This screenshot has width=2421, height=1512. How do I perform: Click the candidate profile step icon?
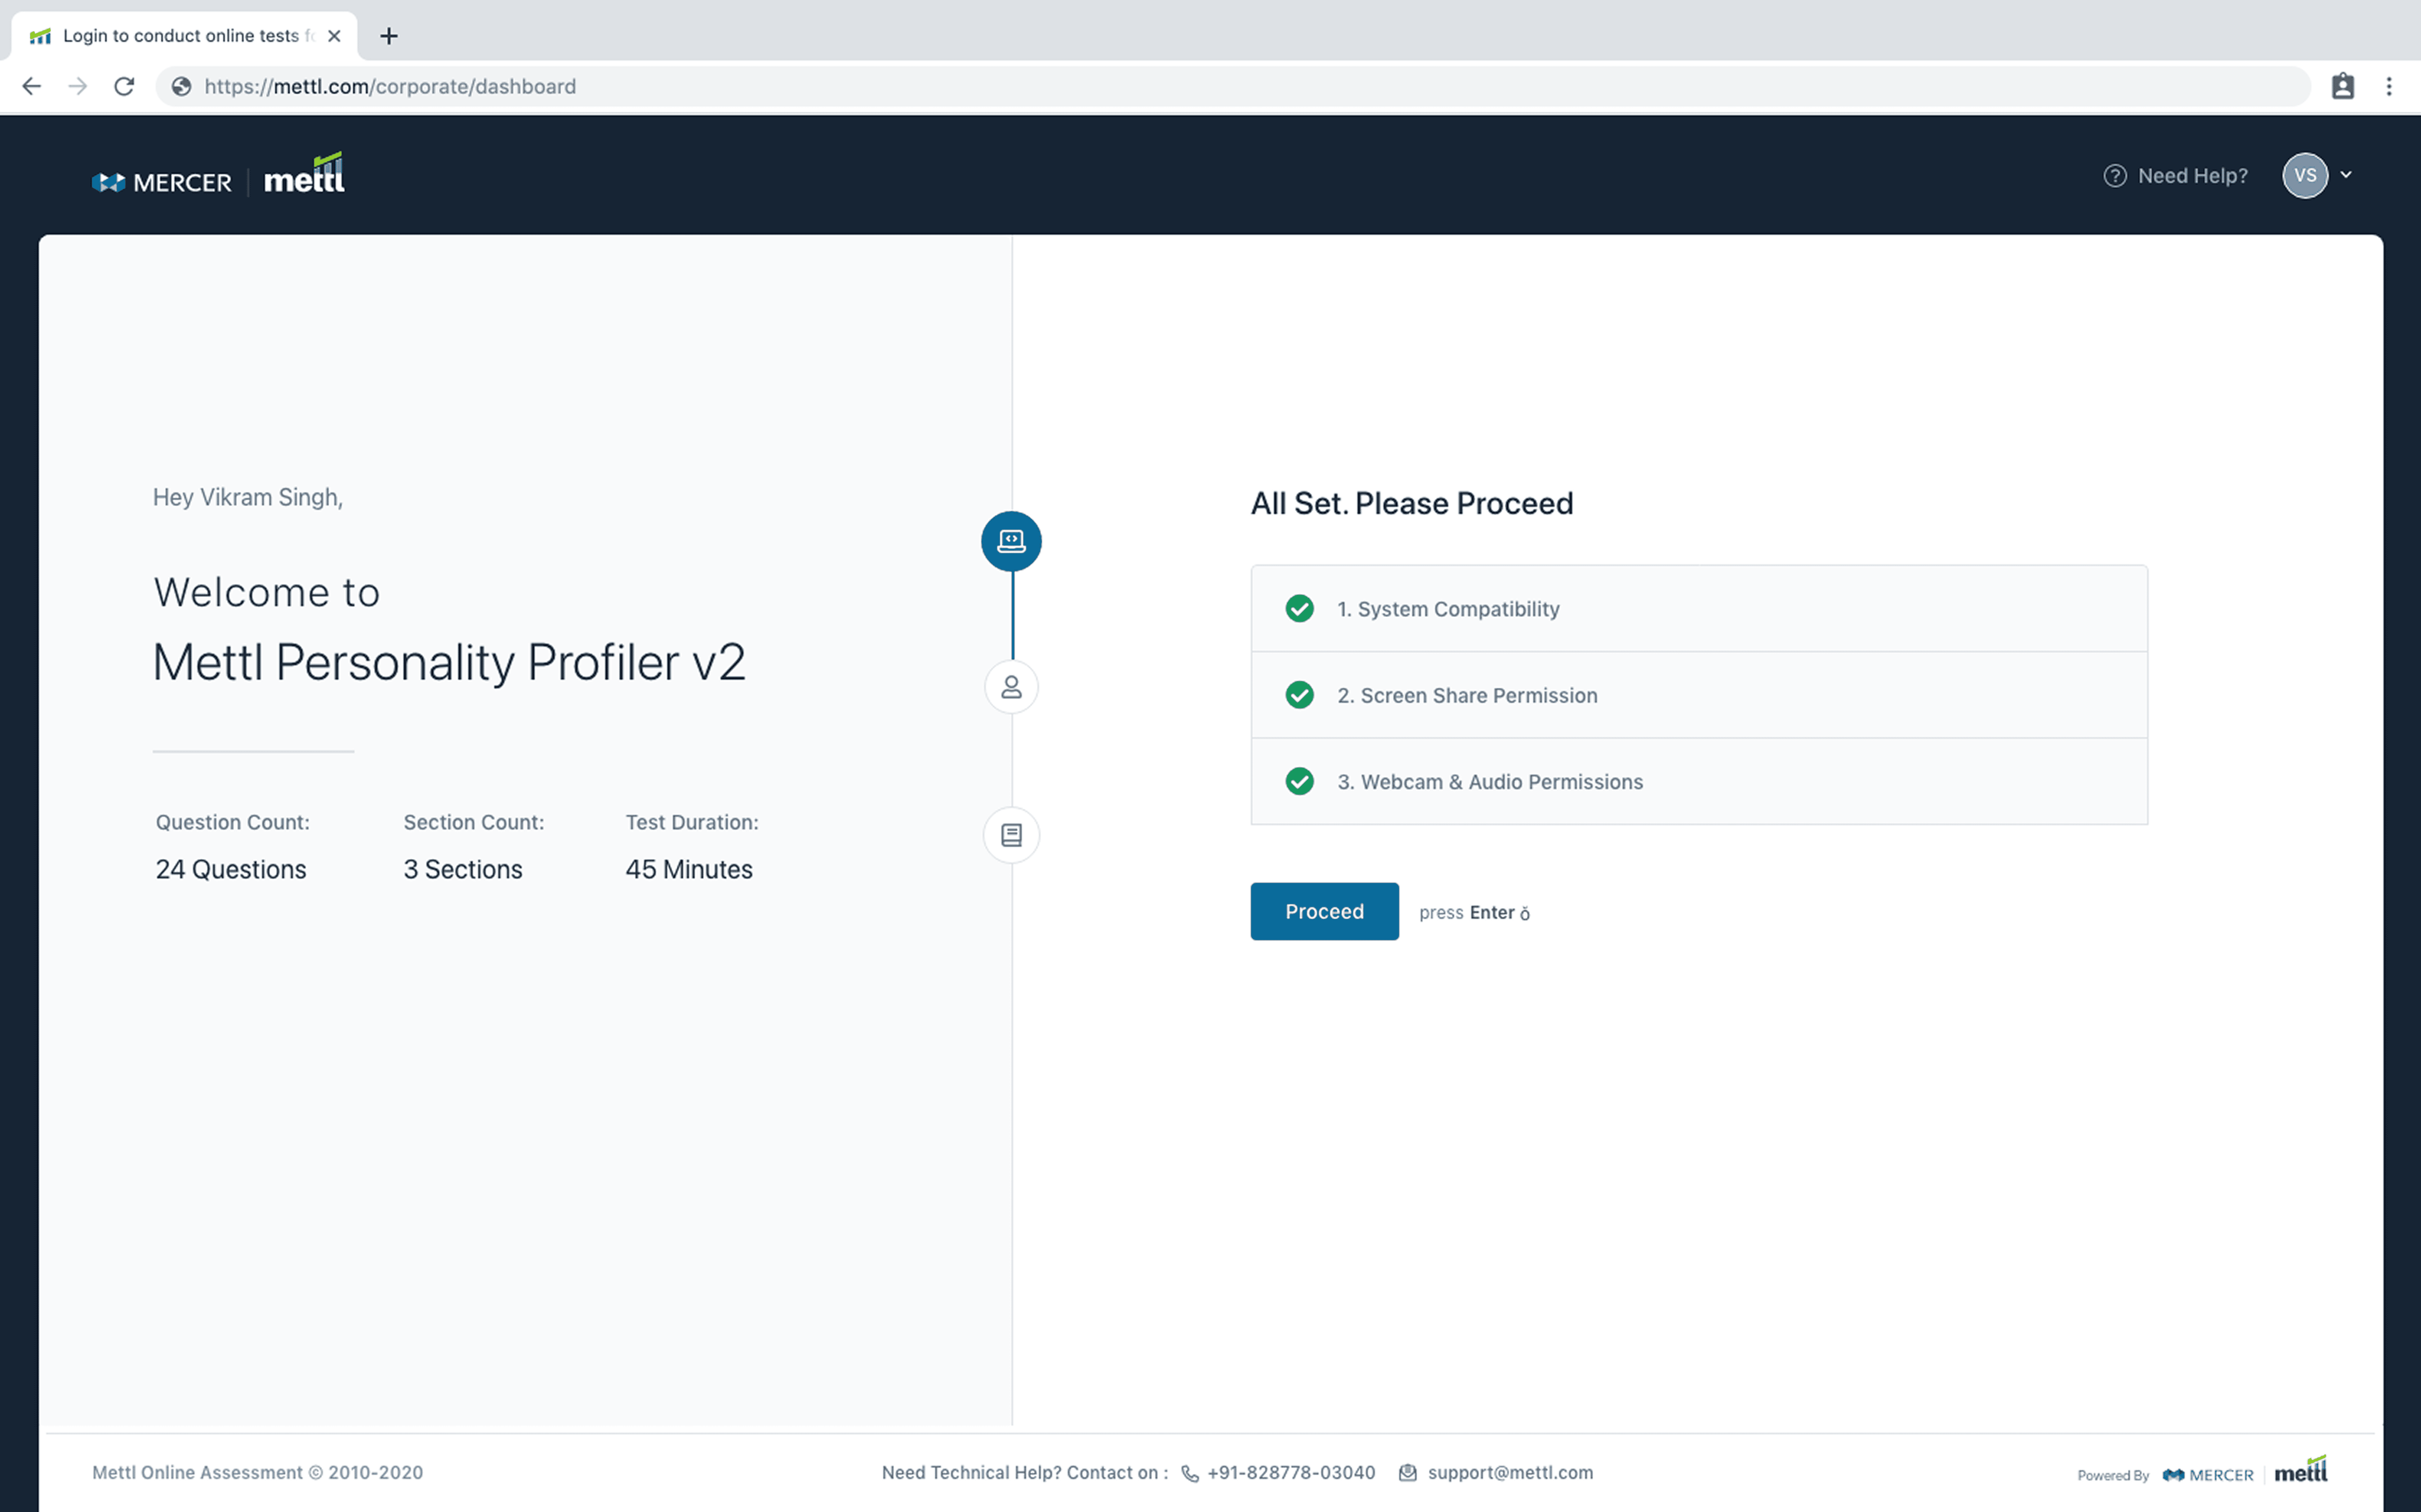click(1011, 687)
